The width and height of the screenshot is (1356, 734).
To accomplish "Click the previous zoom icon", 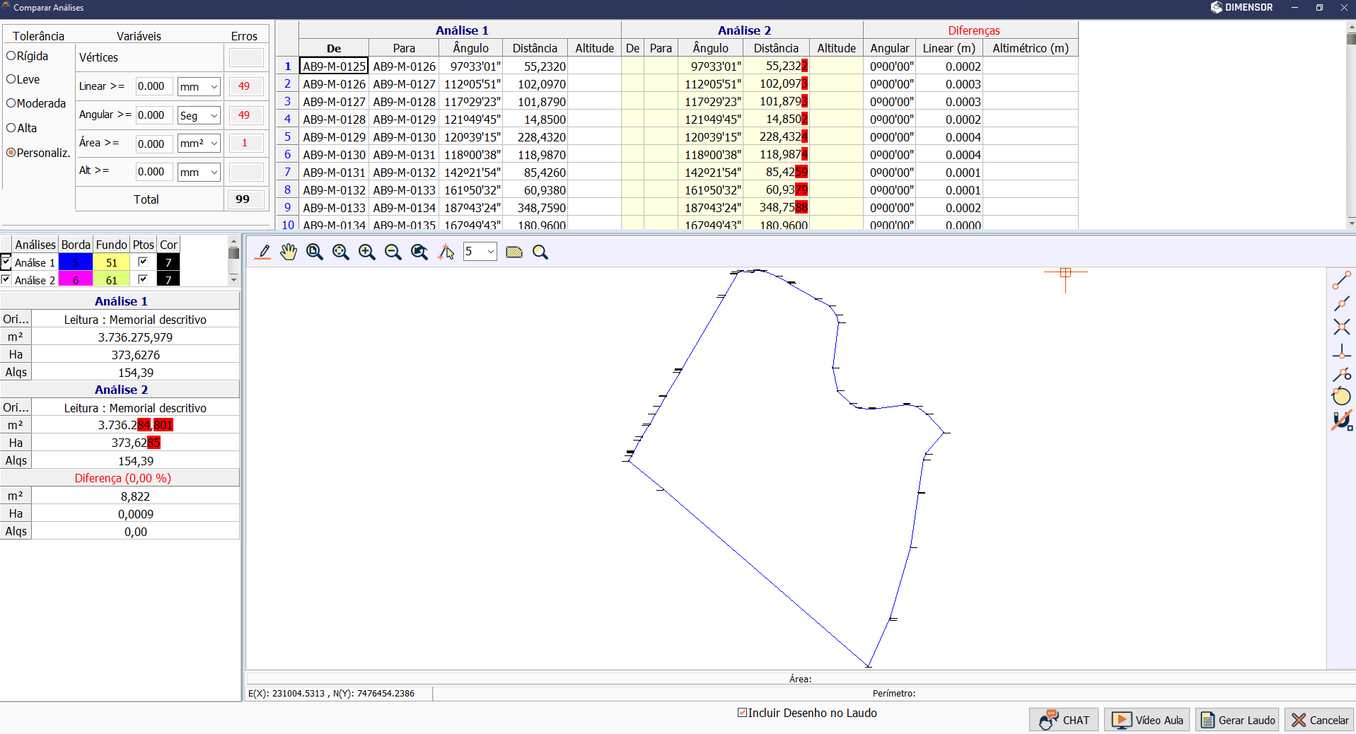I will pos(419,252).
